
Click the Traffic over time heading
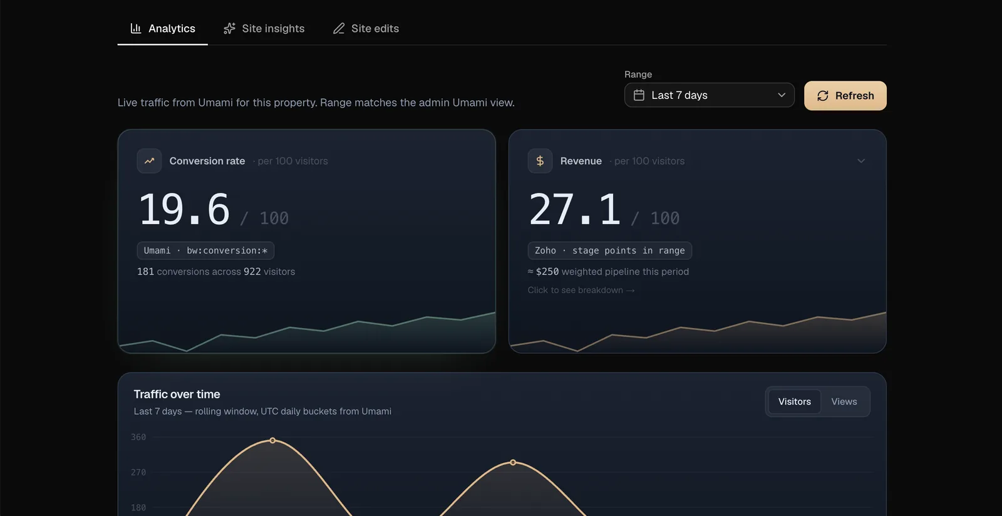[177, 395]
